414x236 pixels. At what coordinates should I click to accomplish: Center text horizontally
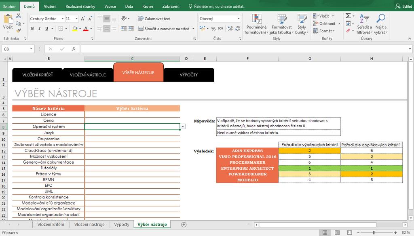(107, 29)
